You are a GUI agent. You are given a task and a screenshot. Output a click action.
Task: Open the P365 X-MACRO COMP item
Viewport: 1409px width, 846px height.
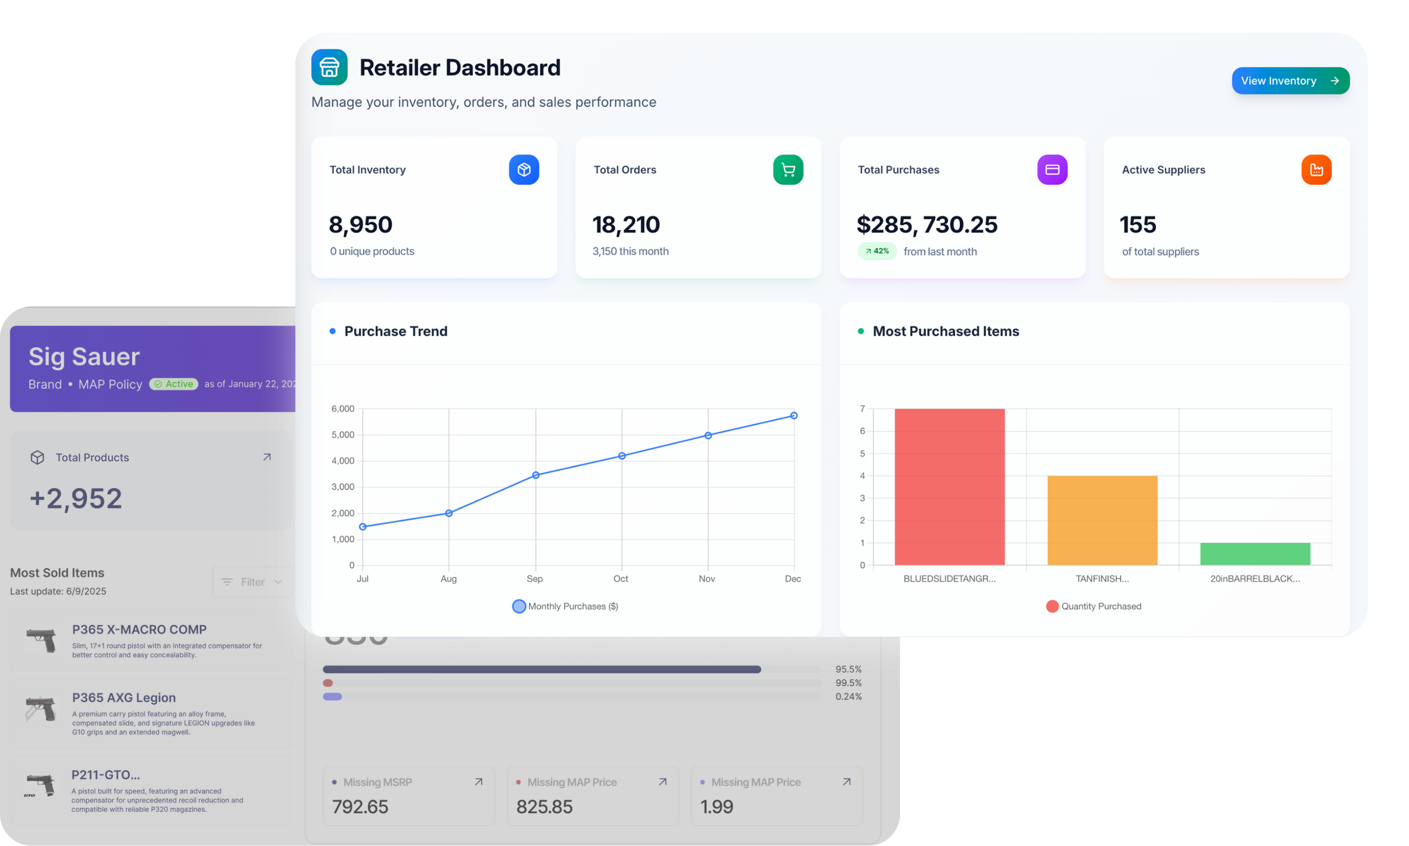point(139,629)
